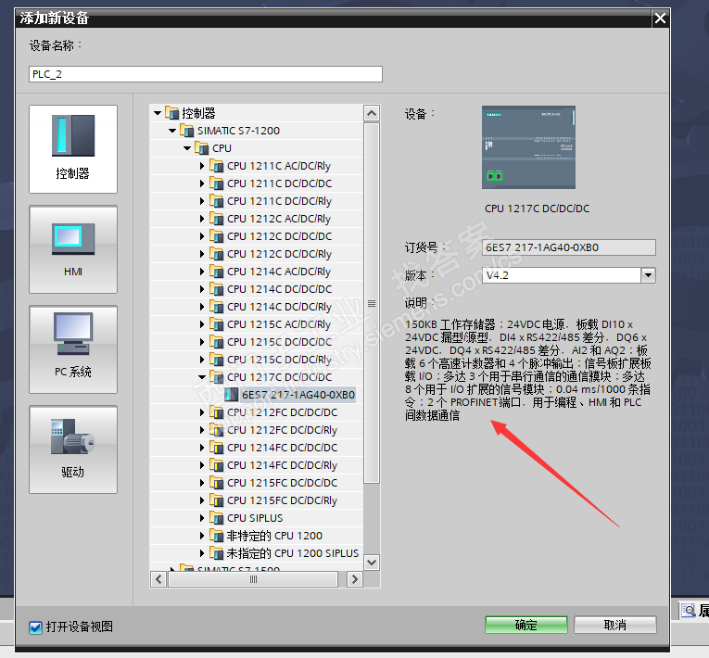
Task: Open the 版本 V4.2 version dropdown
Action: point(649,275)
